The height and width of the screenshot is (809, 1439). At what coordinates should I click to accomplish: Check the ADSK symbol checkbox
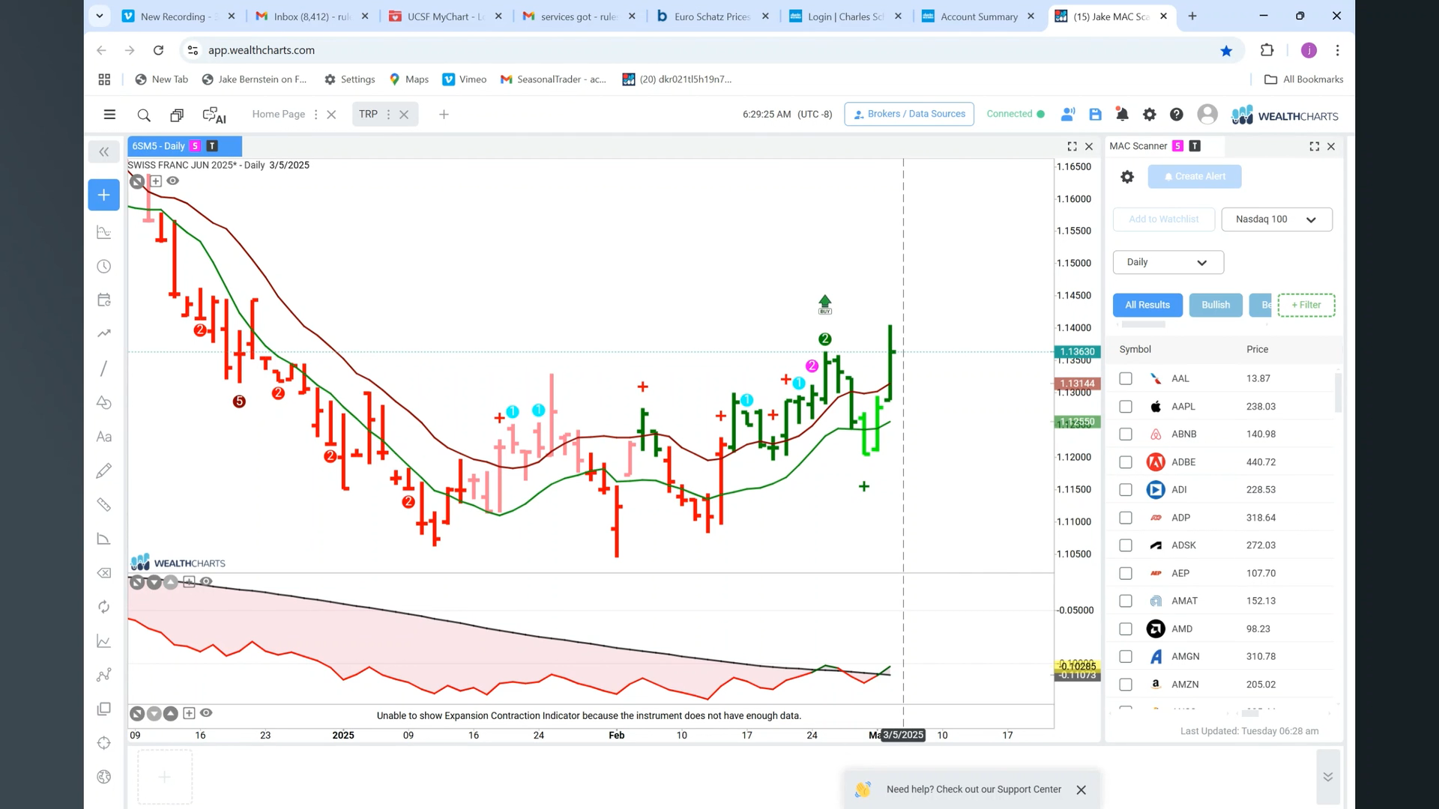point(1126,545)
